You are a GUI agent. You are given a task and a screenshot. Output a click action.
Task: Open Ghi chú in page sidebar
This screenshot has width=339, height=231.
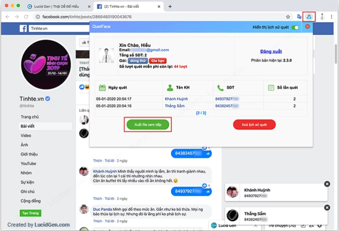coord(28,192)
